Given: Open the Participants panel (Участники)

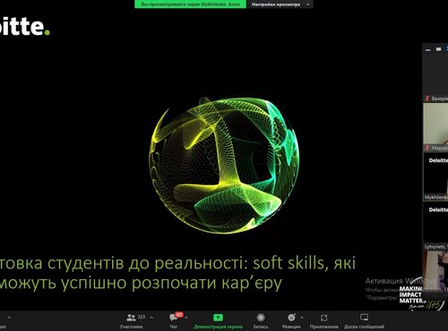Looking at the screenshot, I should (x=131, y=321).
